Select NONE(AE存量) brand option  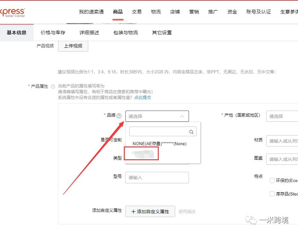tap(159, 144)
